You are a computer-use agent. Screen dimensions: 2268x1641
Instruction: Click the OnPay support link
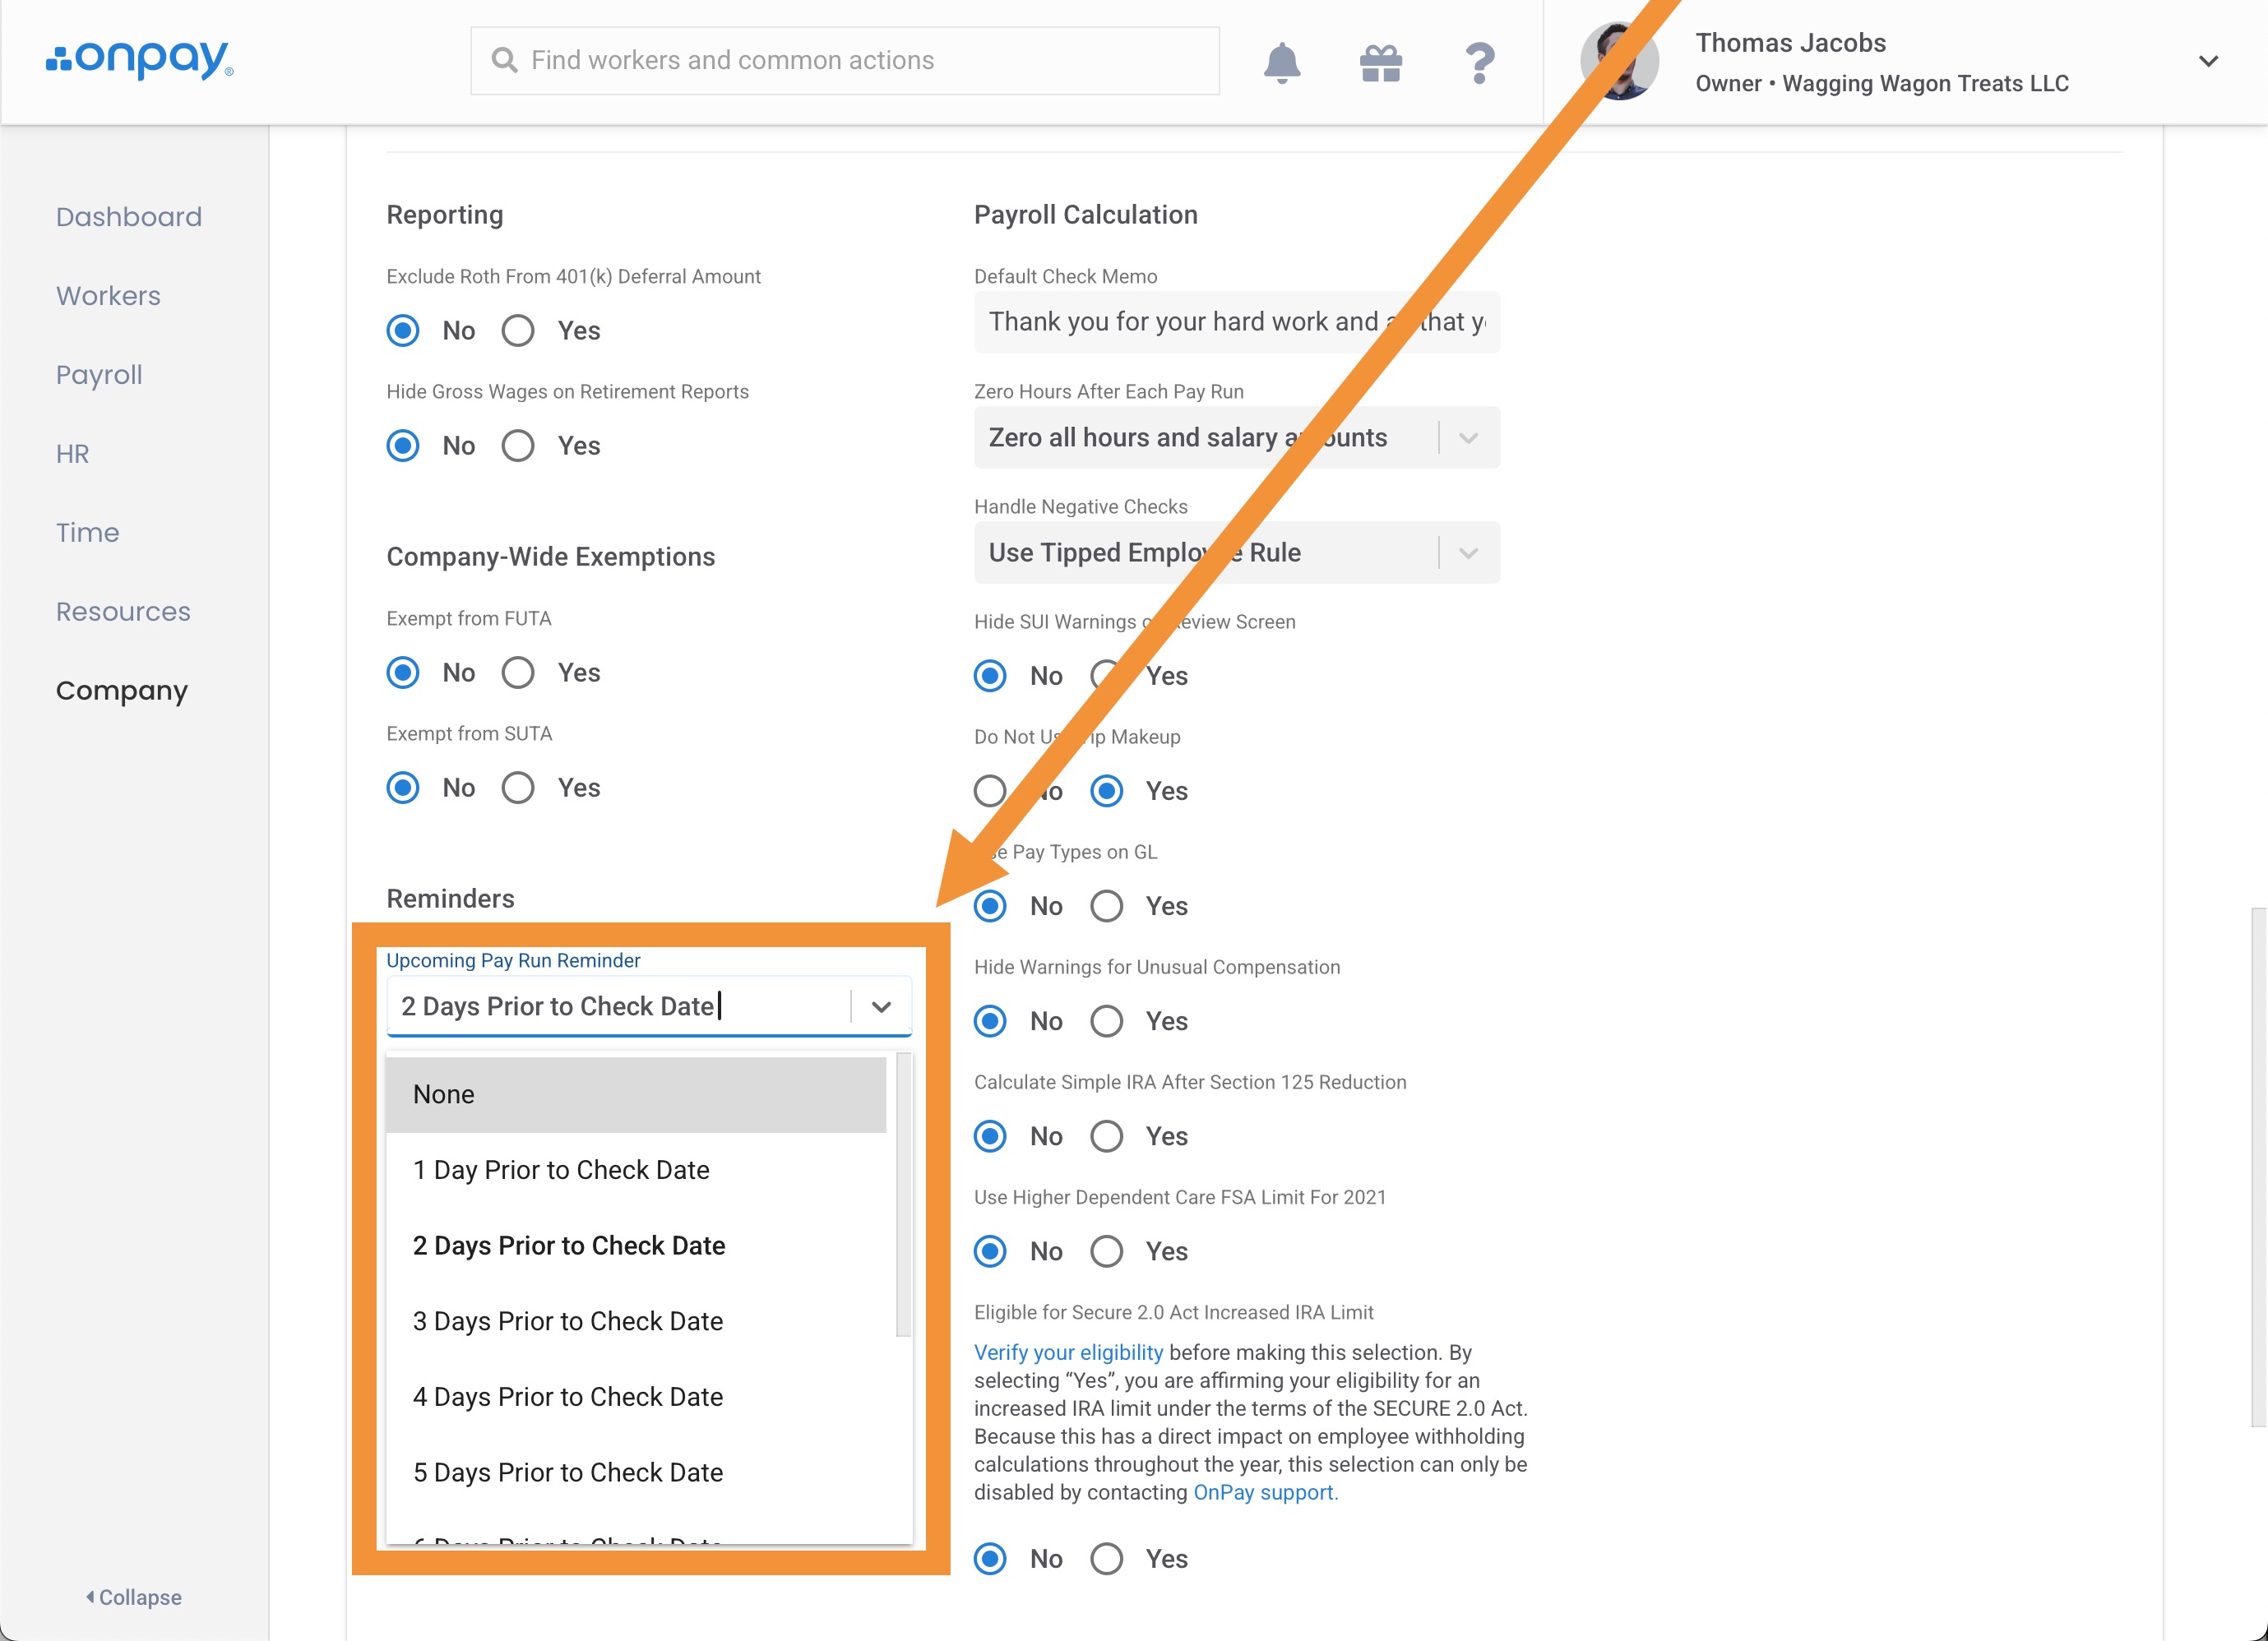point(1264,1492)
